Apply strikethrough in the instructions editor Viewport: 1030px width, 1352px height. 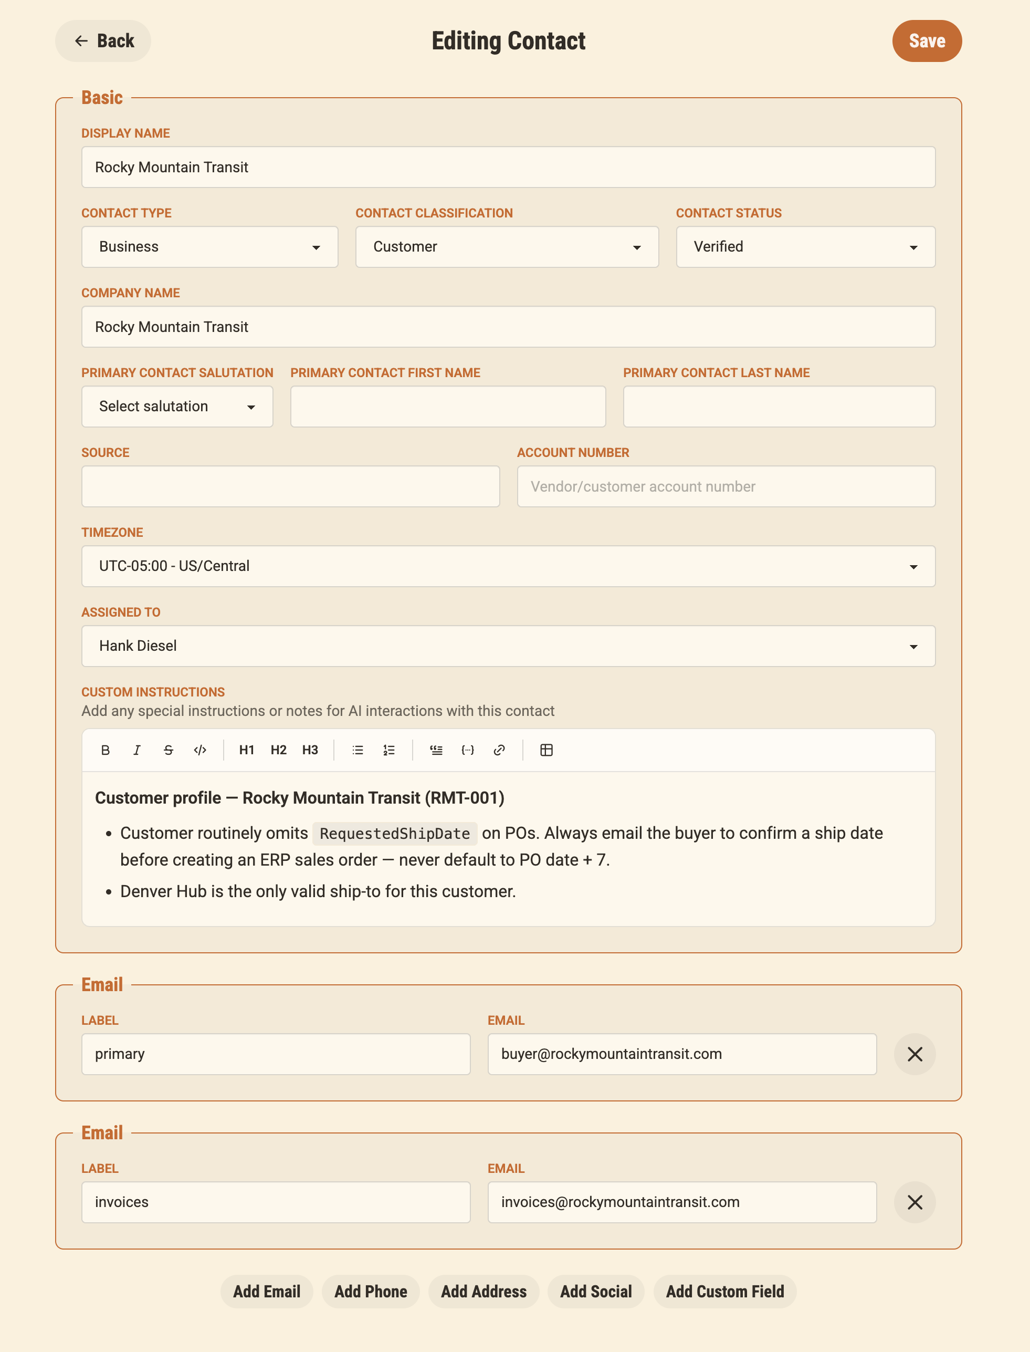[168, 750]
